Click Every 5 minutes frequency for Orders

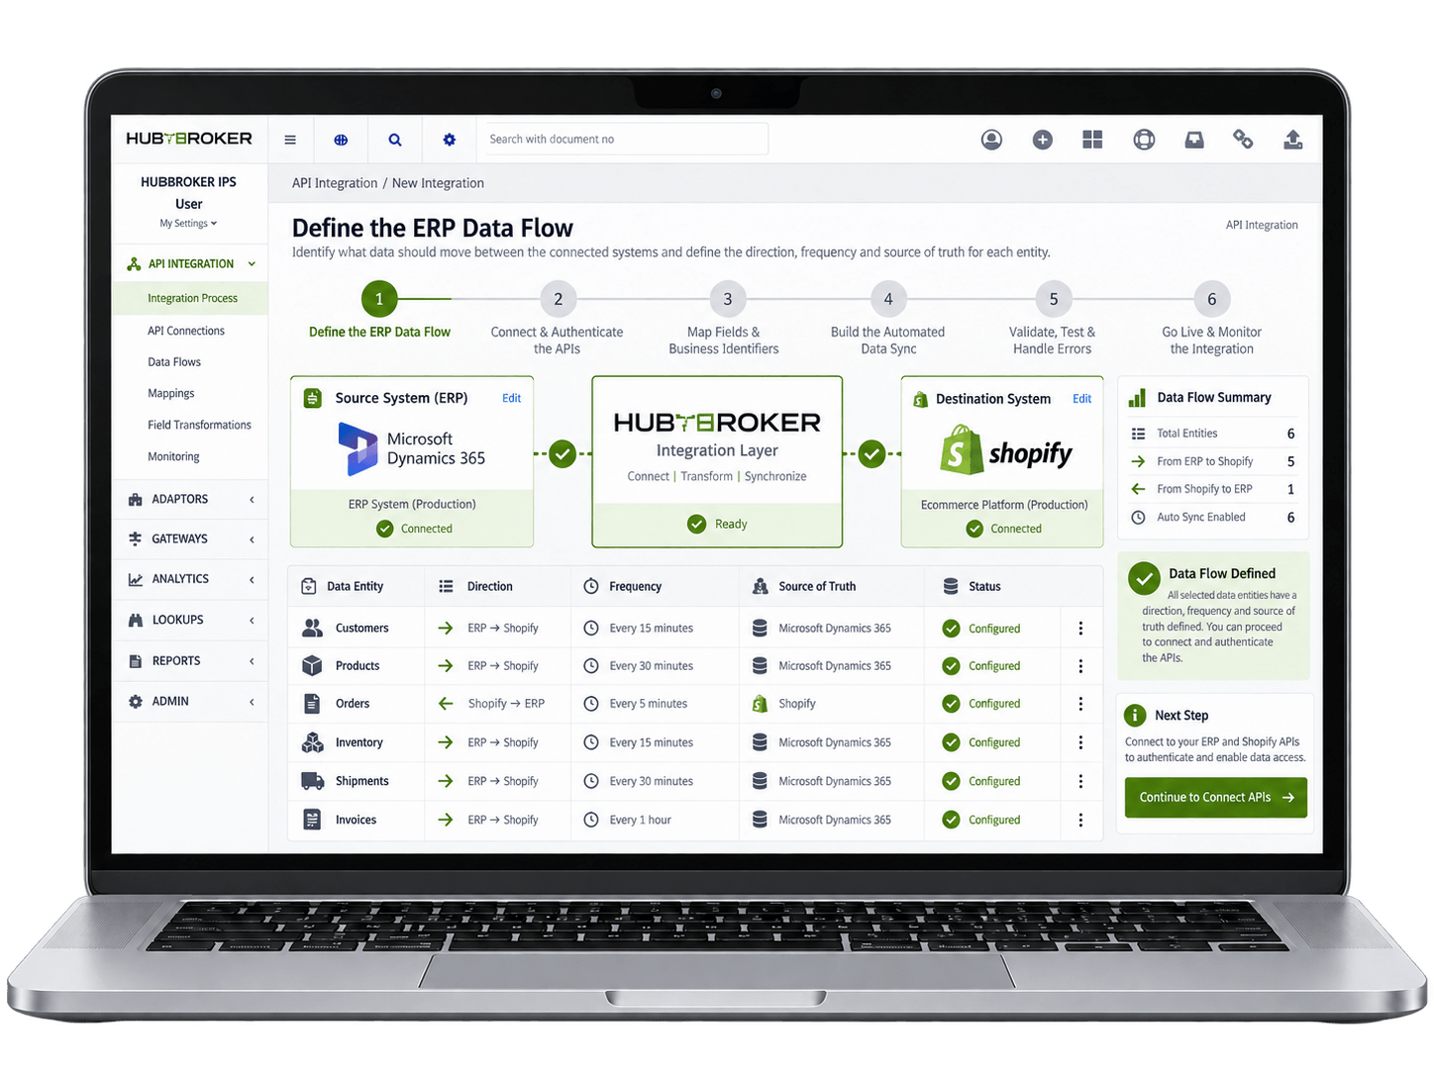tap(648, 704)
